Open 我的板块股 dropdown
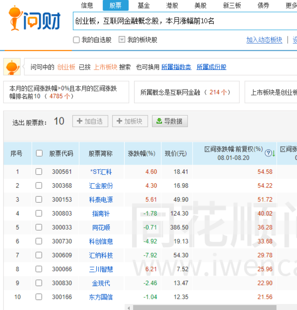Screen dimensions: 297x310 coord(122,39)
